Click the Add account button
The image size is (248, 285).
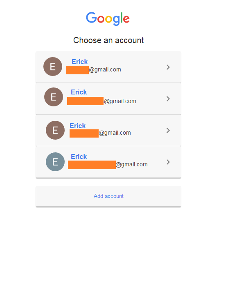108,196
